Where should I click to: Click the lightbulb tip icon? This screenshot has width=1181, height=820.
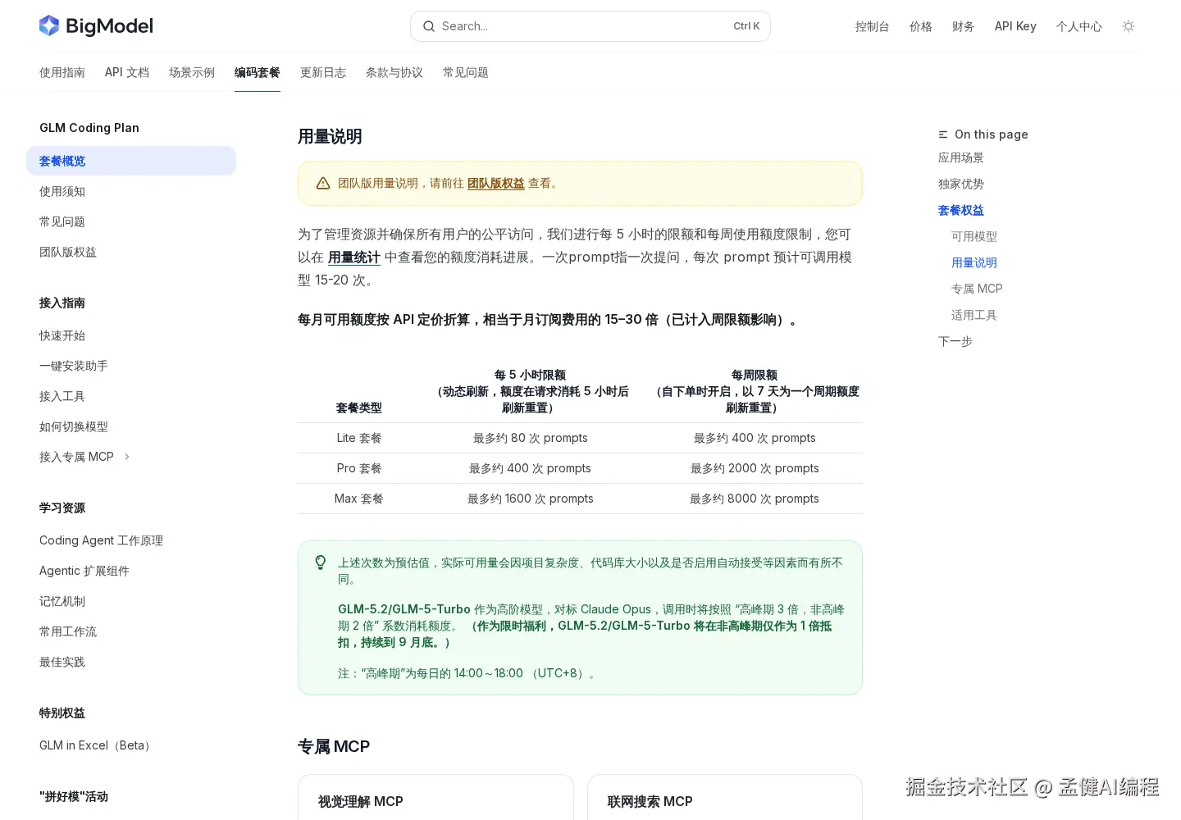click(321, 563)
